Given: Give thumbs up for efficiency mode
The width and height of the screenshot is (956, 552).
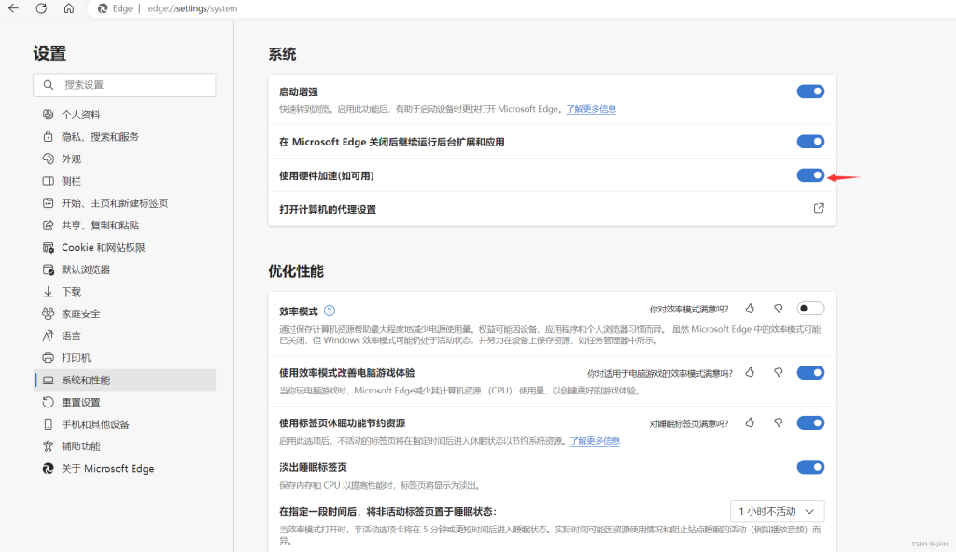Looking at the screenshot, I should pos(750,309).
